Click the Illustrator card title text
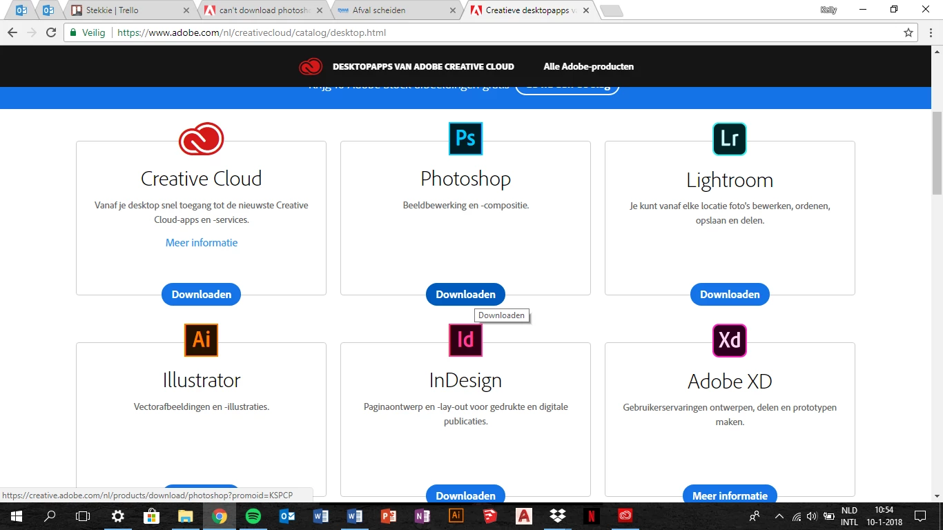This screenshot has width=943, height=530. [x=202, y=380]
